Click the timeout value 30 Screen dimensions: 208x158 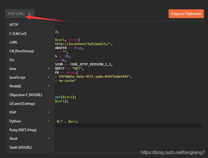[63, 60]
